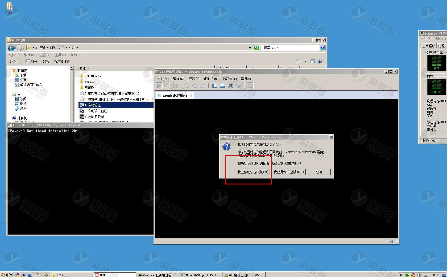Open VMware 虚拟机(M) menu
This screenshot has height=277, width=447.
pos(211,79)
